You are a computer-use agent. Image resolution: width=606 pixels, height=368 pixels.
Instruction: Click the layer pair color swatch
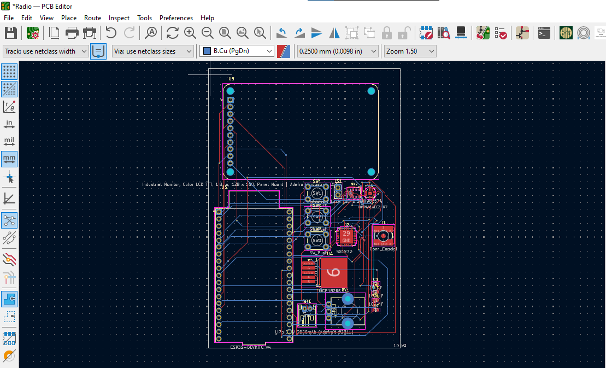[284, 51]
